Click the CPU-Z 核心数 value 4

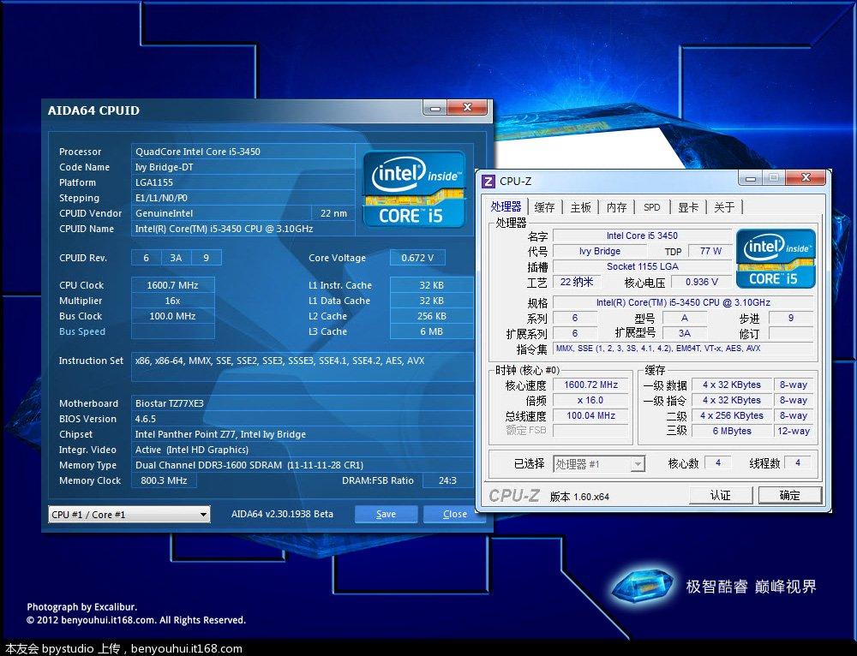pos(717,462)
